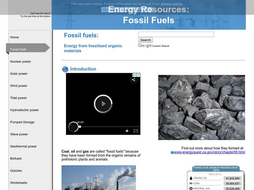Open the Worksheets section
The width and height of the screenshot is (254, 190).
point(19,183)
